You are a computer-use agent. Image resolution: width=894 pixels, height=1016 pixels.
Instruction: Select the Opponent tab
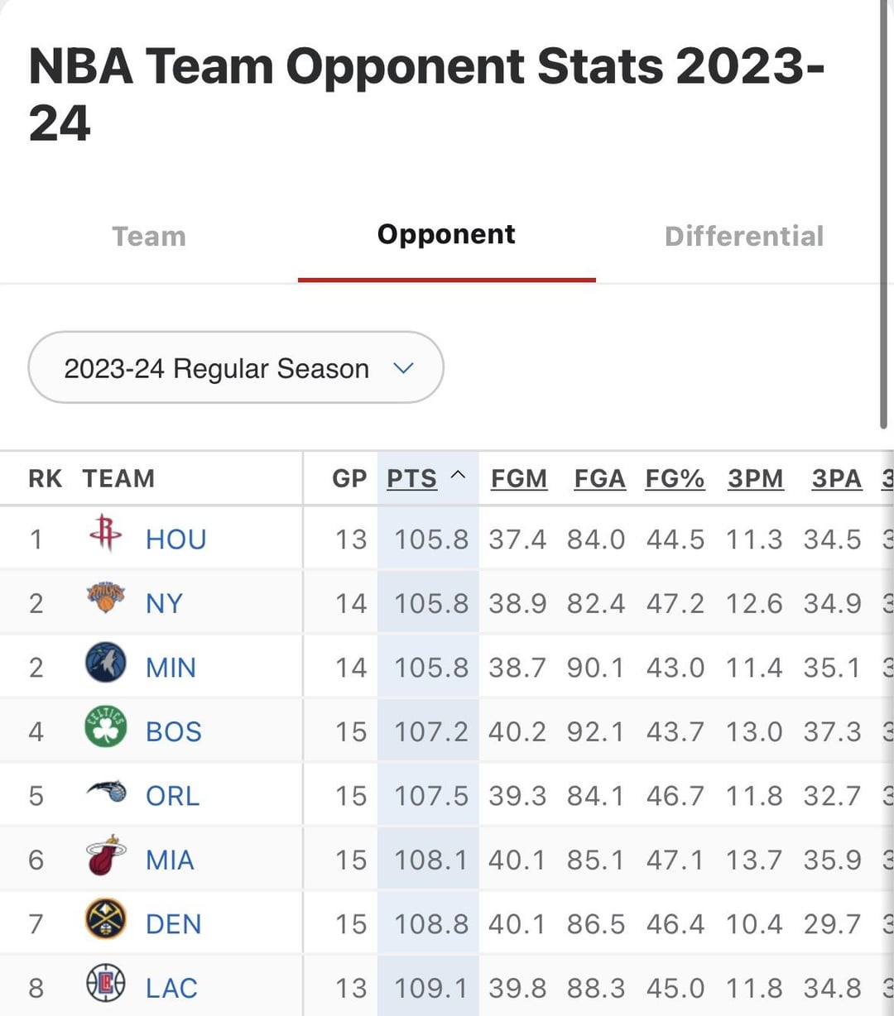pyautogui.click(x=446, y=235)
